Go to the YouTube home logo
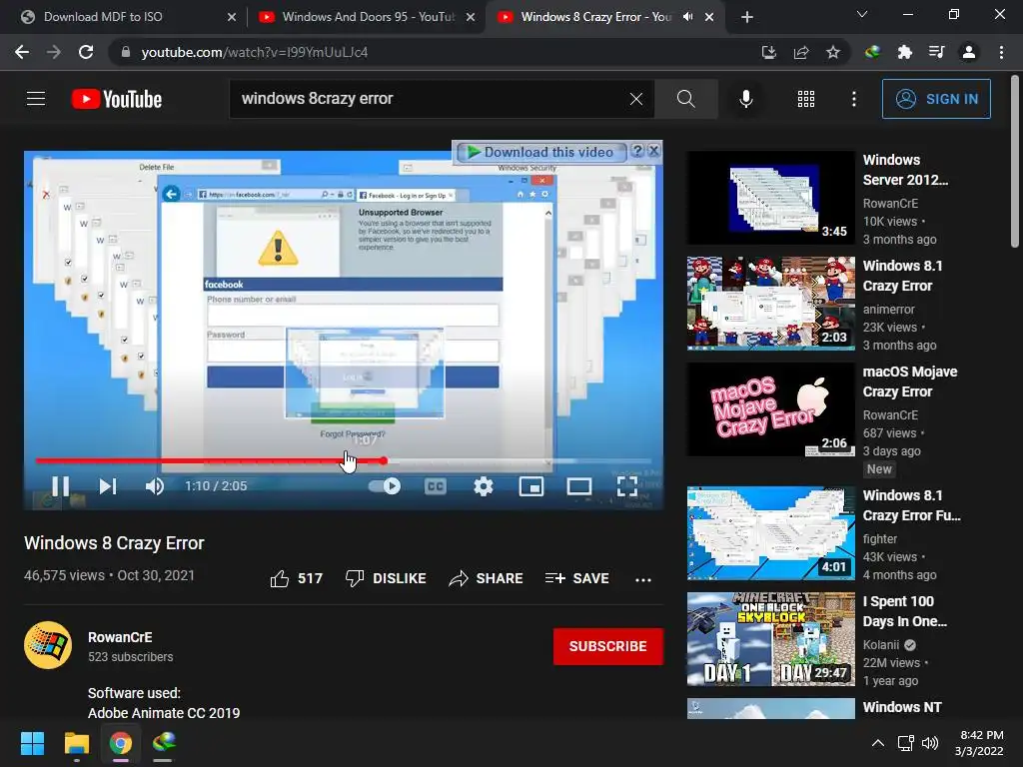 116,99
